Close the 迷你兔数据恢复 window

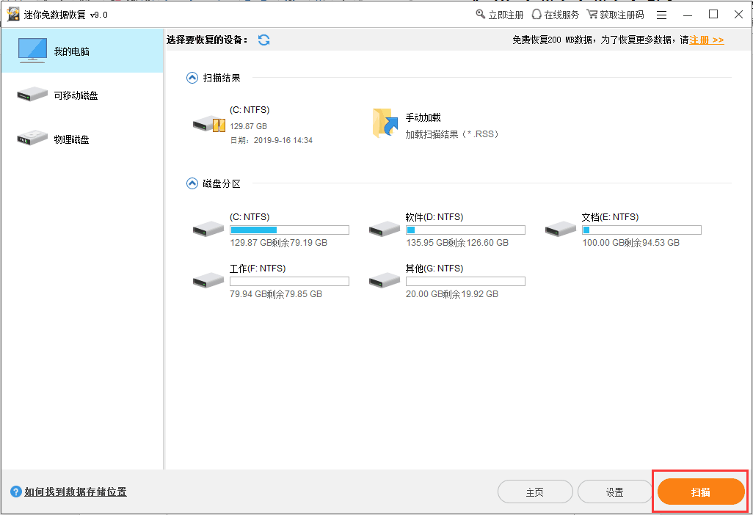pos(738,15)
